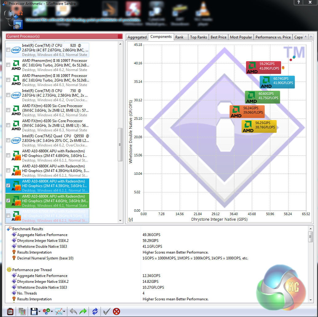
Task: Click the copy chart results icon
Action: (22, 311)
